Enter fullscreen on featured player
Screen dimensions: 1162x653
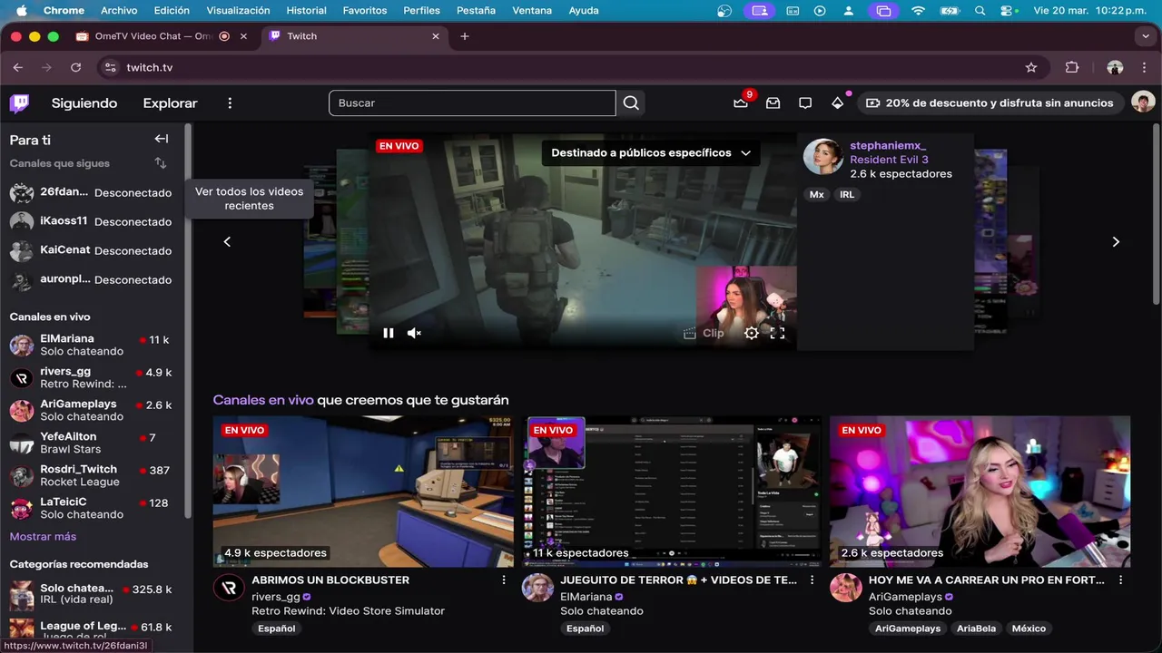click(x=777, y=333)
